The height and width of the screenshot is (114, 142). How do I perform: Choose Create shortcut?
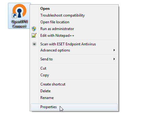coord(53,84)
